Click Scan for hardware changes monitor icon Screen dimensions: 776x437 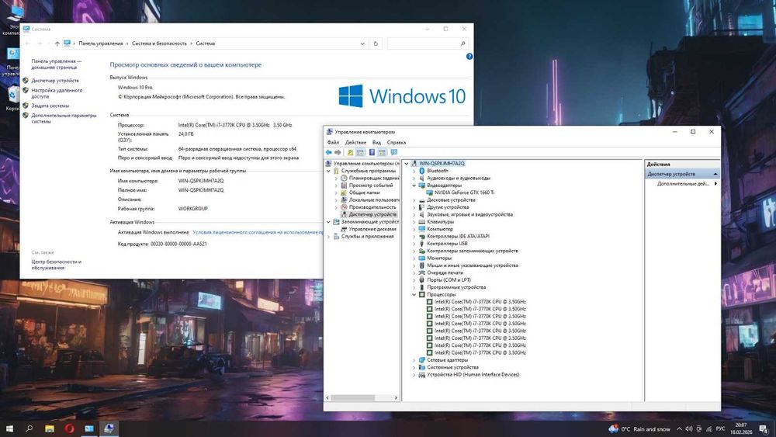394,152
